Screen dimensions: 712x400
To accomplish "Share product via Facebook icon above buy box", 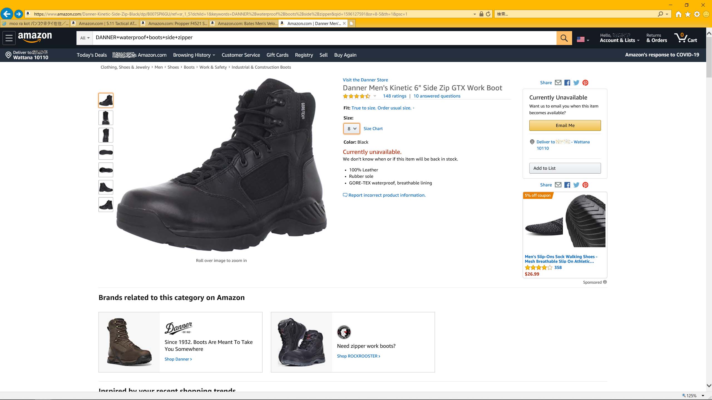I will pyautogui.click(x=567, y=83).
